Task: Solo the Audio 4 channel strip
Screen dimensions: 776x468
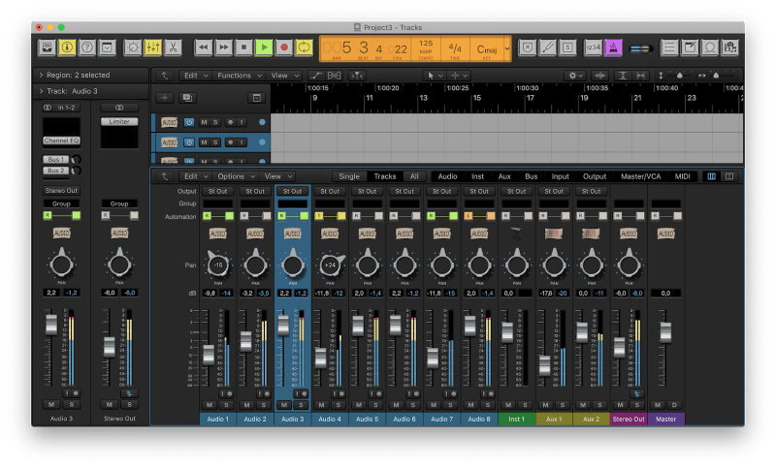Action: (x=339, y=405)
